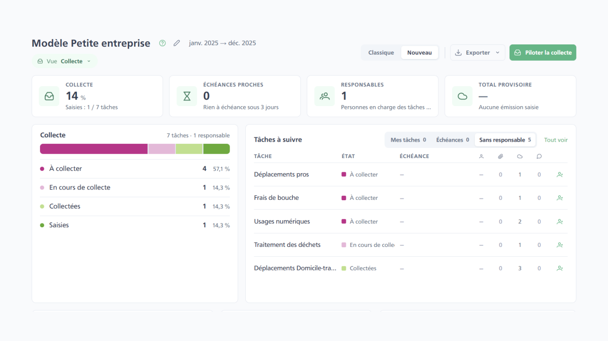Click the help question-mark icon beside the title
The image size is (608, 341).
[x=162, y=43]
